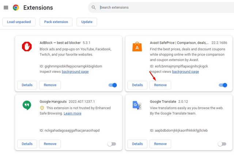Click the Update button
This screenshot has height=161, width=234.
coord(87,22)
